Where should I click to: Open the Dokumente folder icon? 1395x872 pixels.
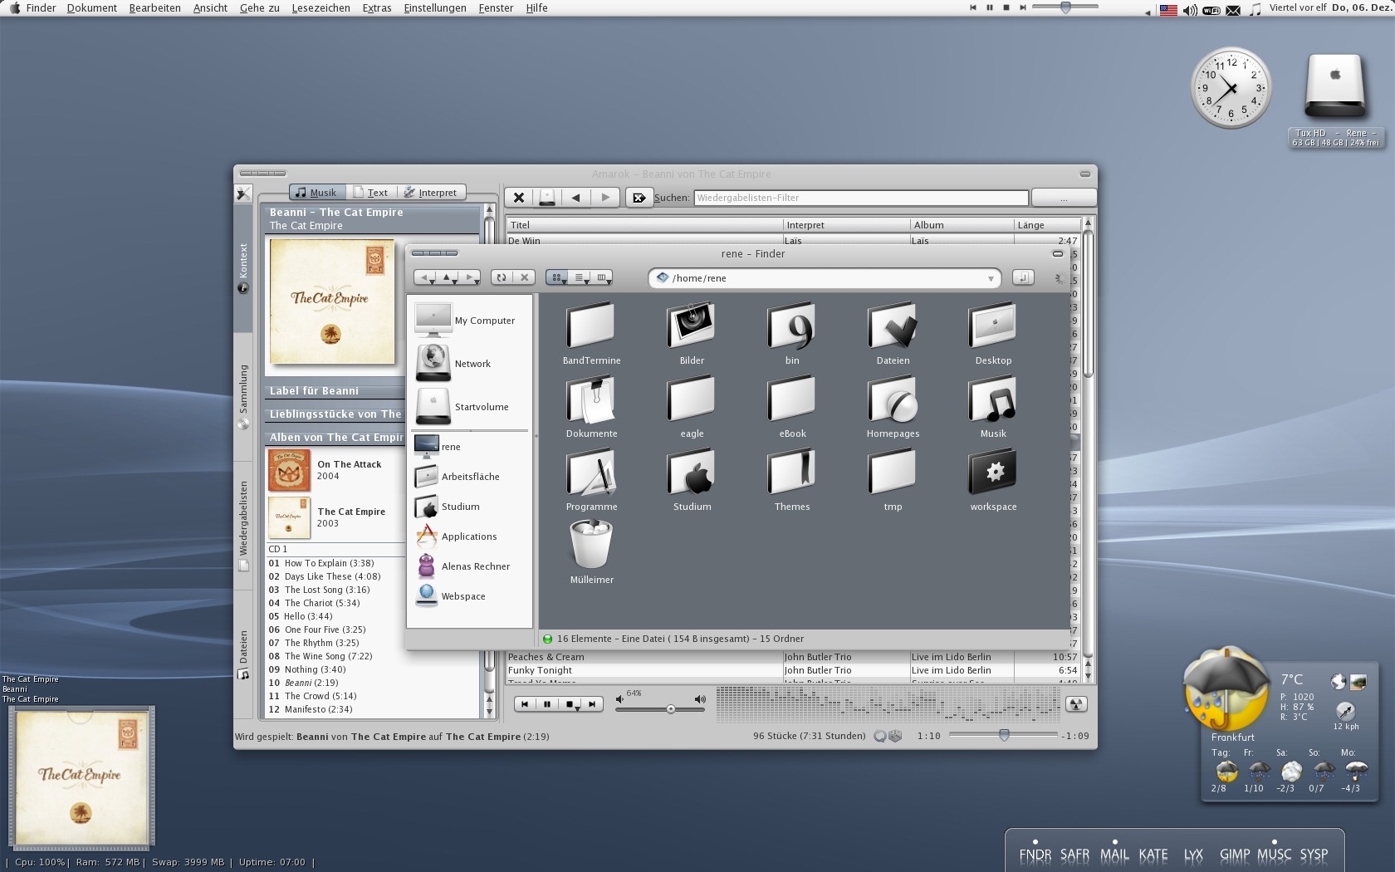point(590,399)
